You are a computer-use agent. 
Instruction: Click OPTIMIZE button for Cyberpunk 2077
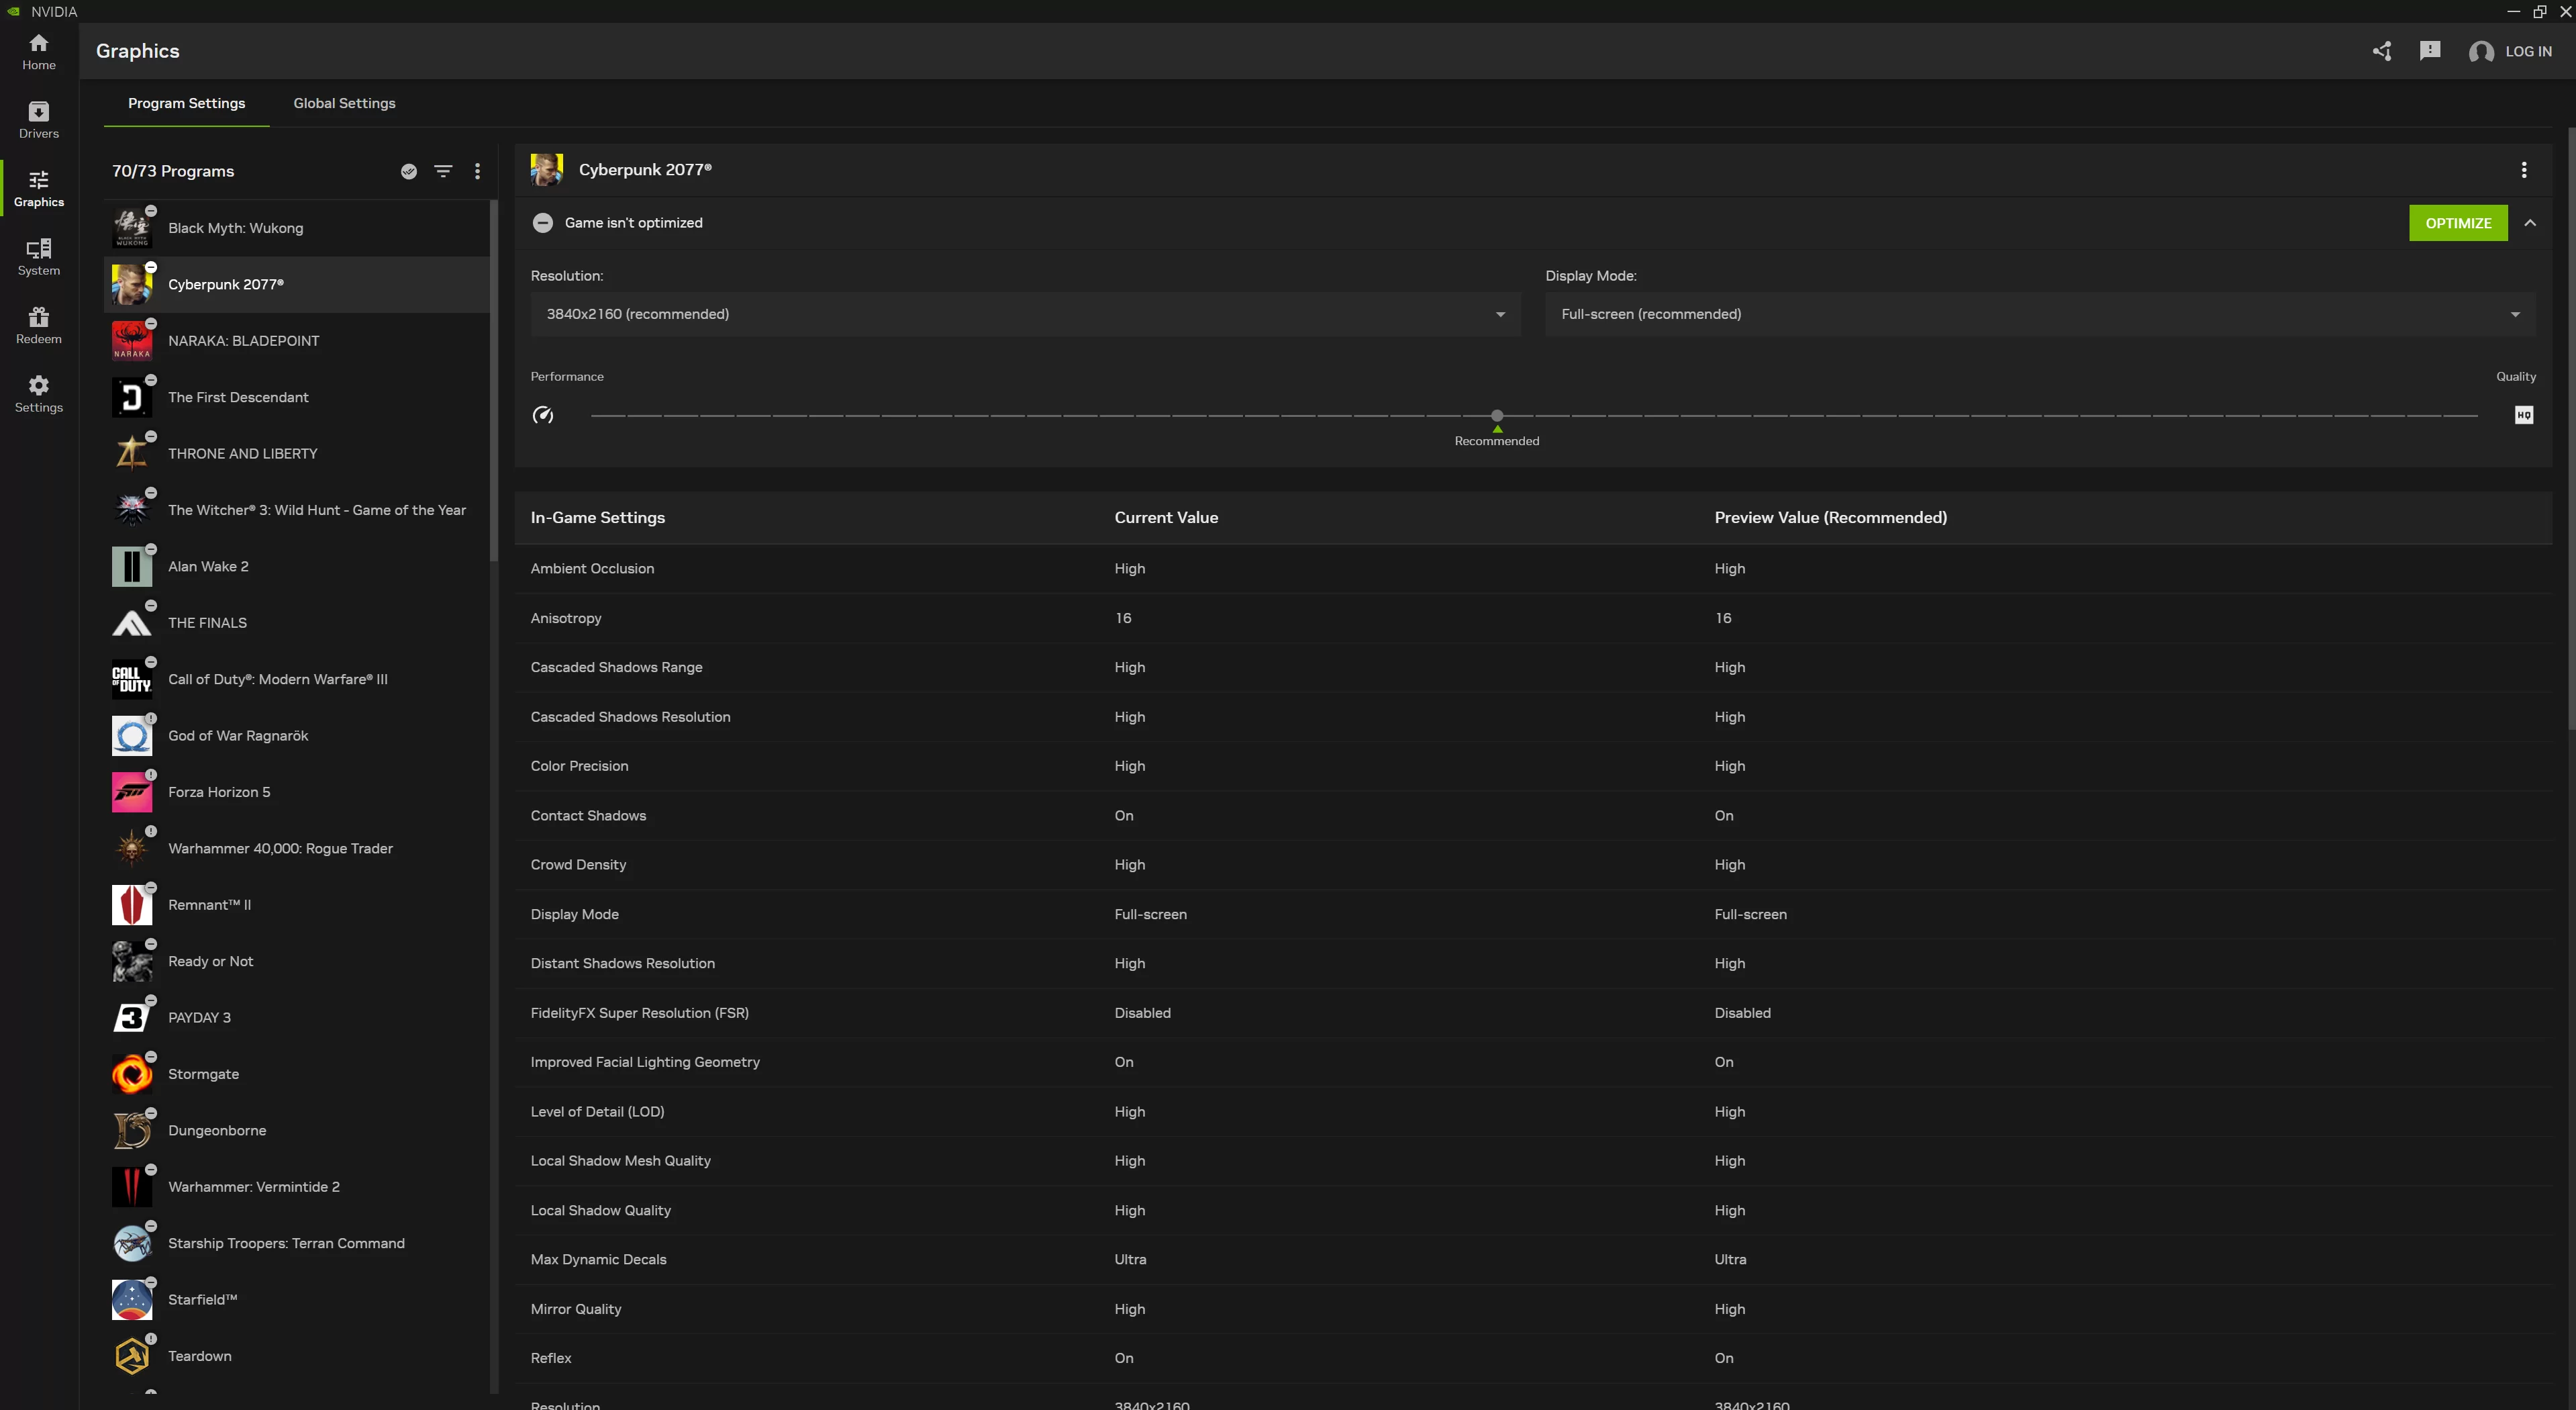tap(2458, 222)
